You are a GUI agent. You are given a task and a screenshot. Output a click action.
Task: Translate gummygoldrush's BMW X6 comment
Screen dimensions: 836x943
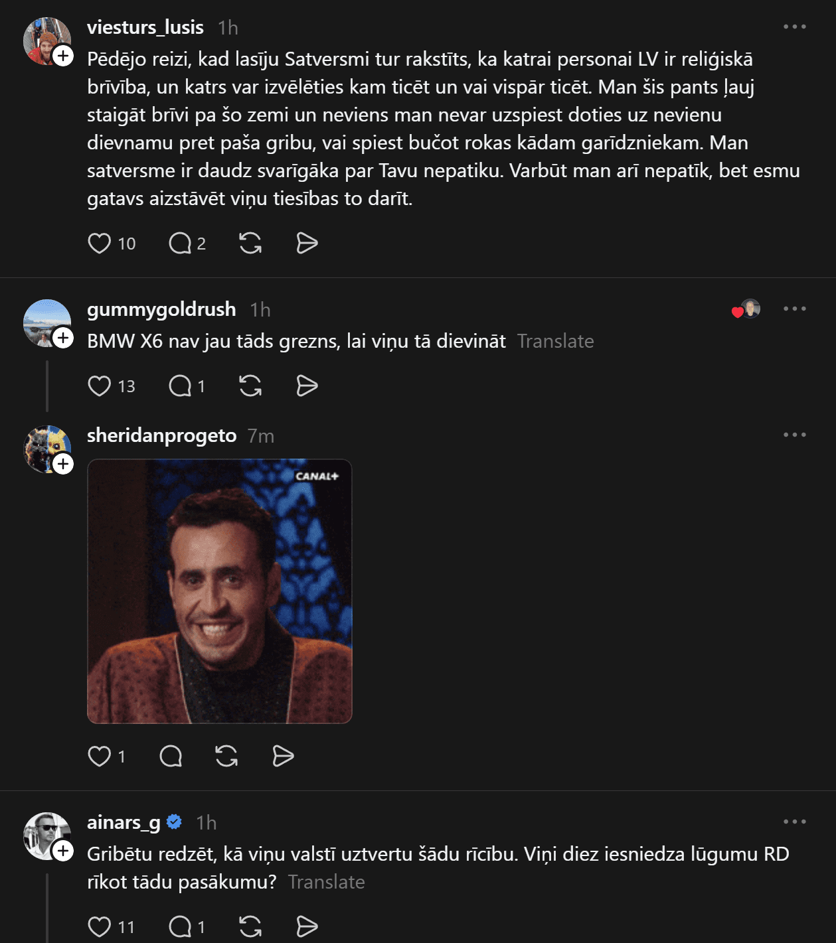(x=555, y=341)
